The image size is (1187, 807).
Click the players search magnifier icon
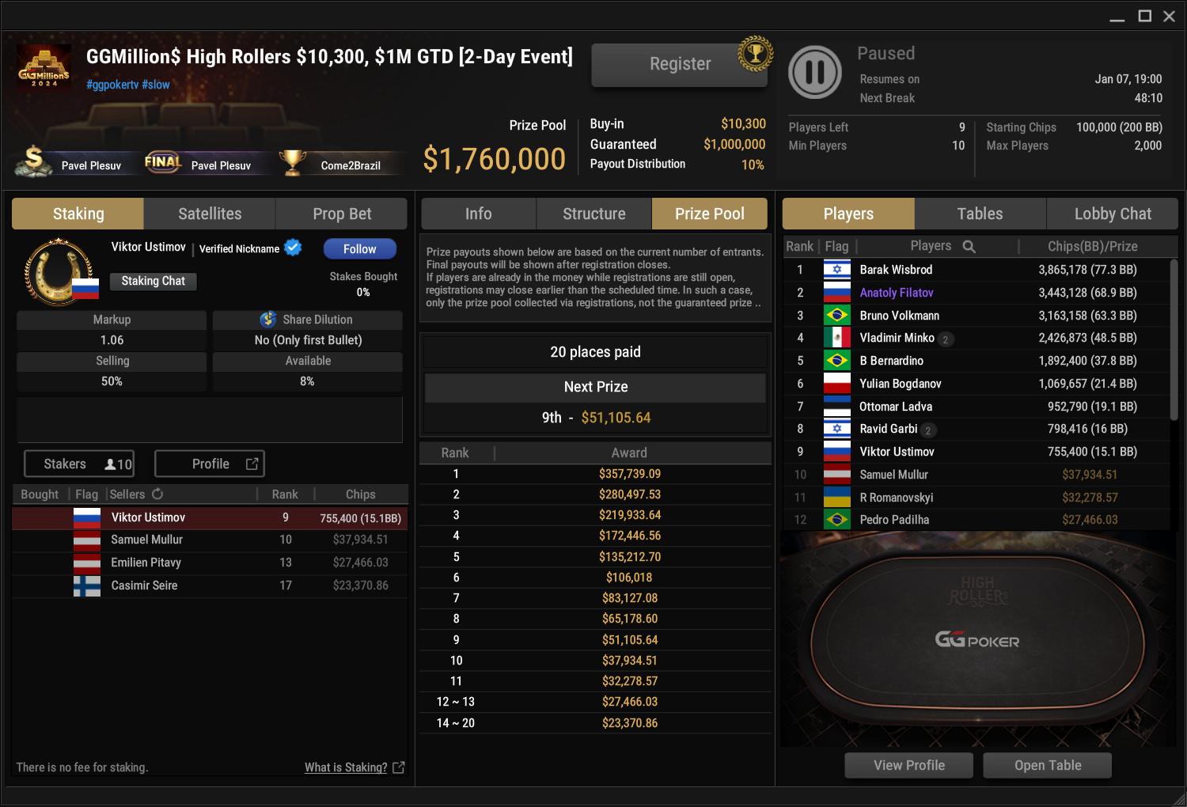969,247
